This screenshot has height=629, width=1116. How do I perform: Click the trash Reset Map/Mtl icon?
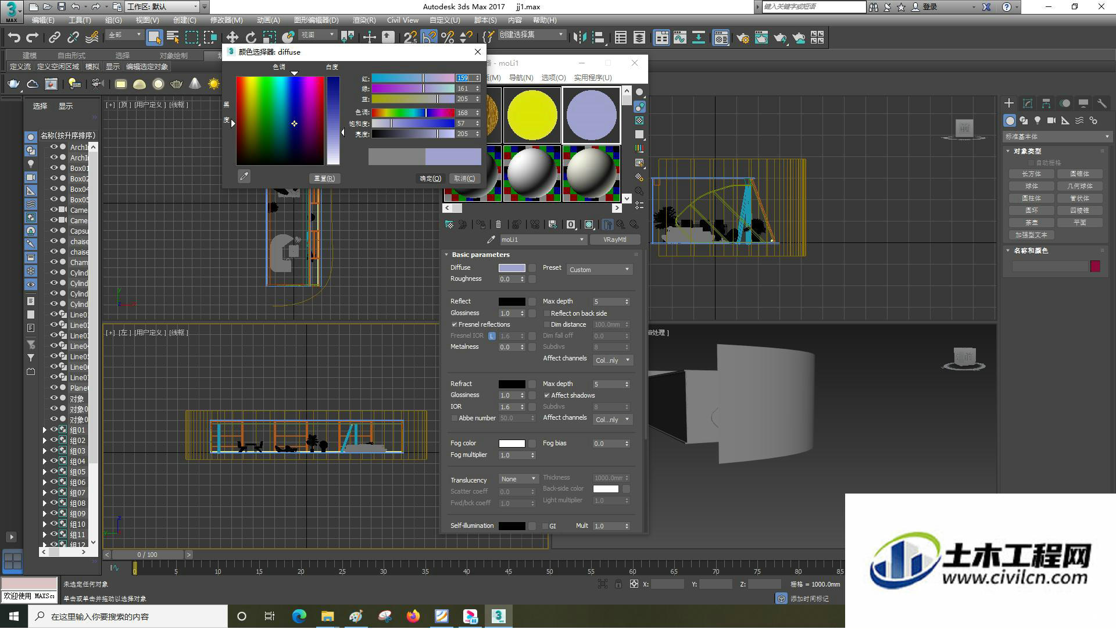tap(498, 224)
